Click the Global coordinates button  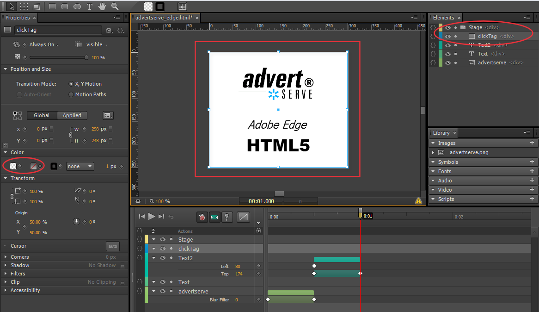pyautogui.click(x=42, y=115)
